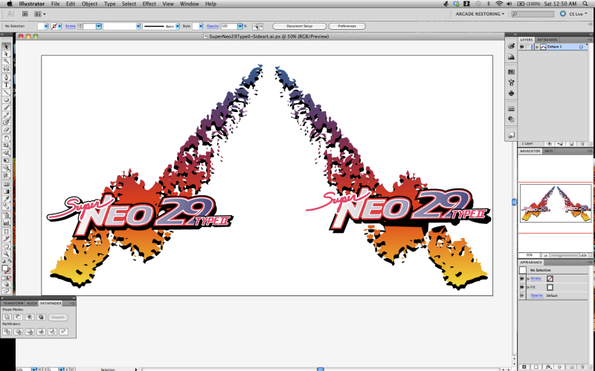Open the opacity value dropdown arrow

239,26
